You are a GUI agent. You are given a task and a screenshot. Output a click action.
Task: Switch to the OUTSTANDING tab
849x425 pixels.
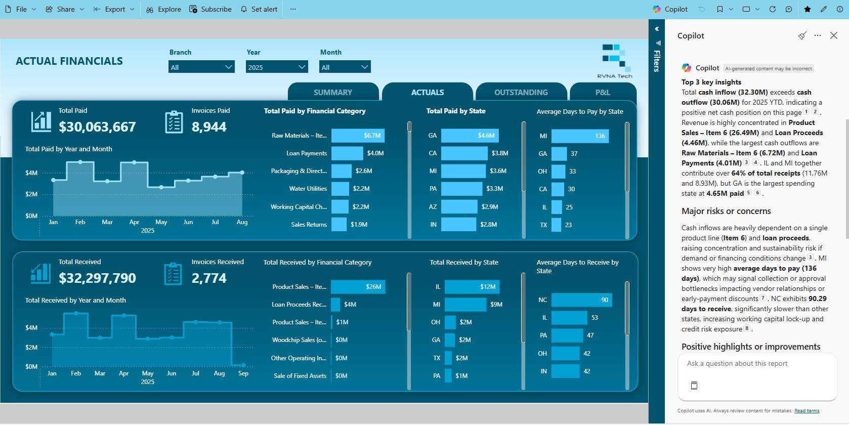tap(521, 92)
